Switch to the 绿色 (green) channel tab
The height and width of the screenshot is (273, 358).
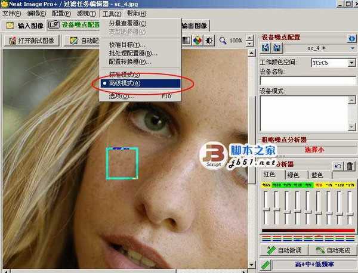[294, 175]
